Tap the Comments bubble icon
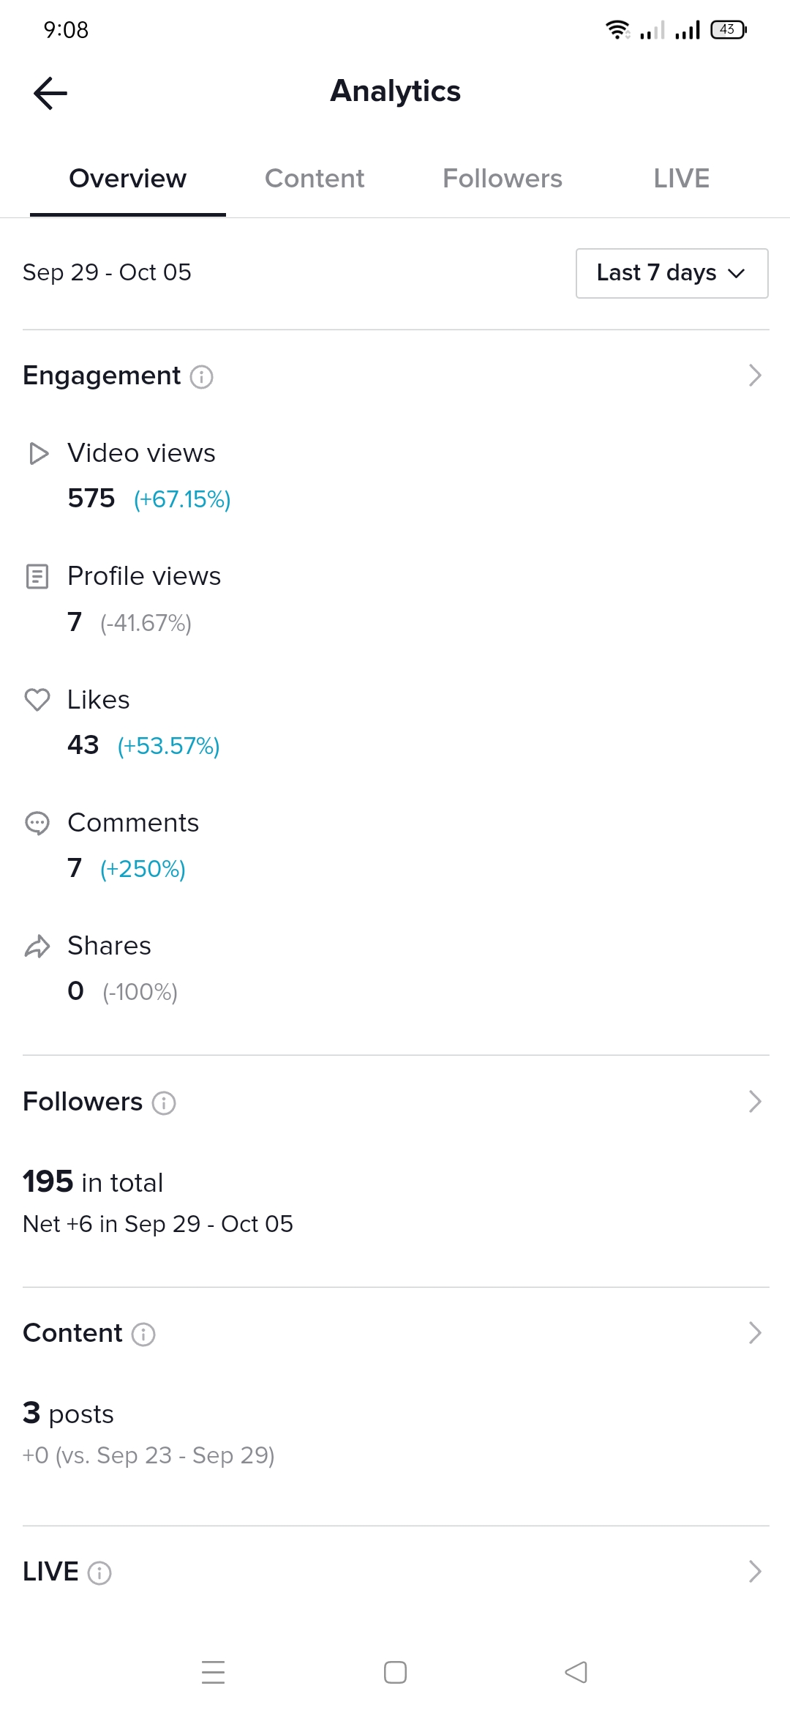790x1713 pixels. 37,824
